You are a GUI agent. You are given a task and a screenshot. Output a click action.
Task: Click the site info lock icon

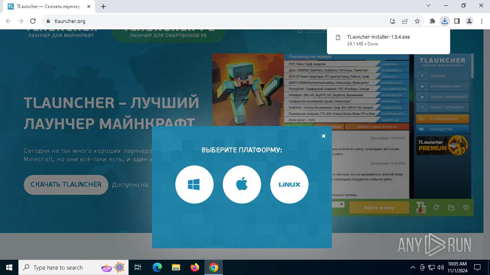click(x=48, y=21)
